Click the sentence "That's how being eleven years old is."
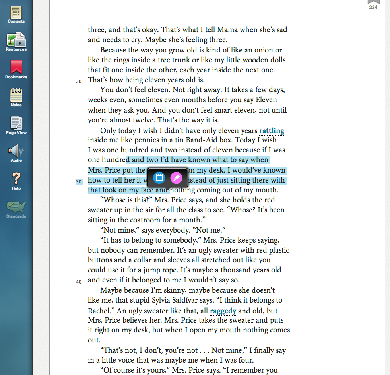 click(146, 80)
